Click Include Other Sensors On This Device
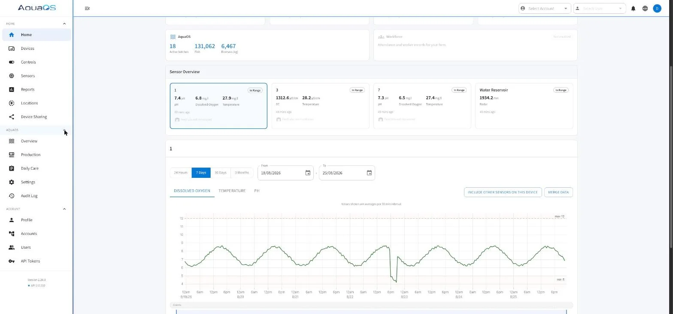 503,192
